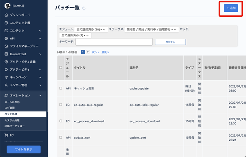Image resolution: width=246 pixels, height=157 pixels.
Task: Focus the キーワード search input
Action: coord(114,42)
